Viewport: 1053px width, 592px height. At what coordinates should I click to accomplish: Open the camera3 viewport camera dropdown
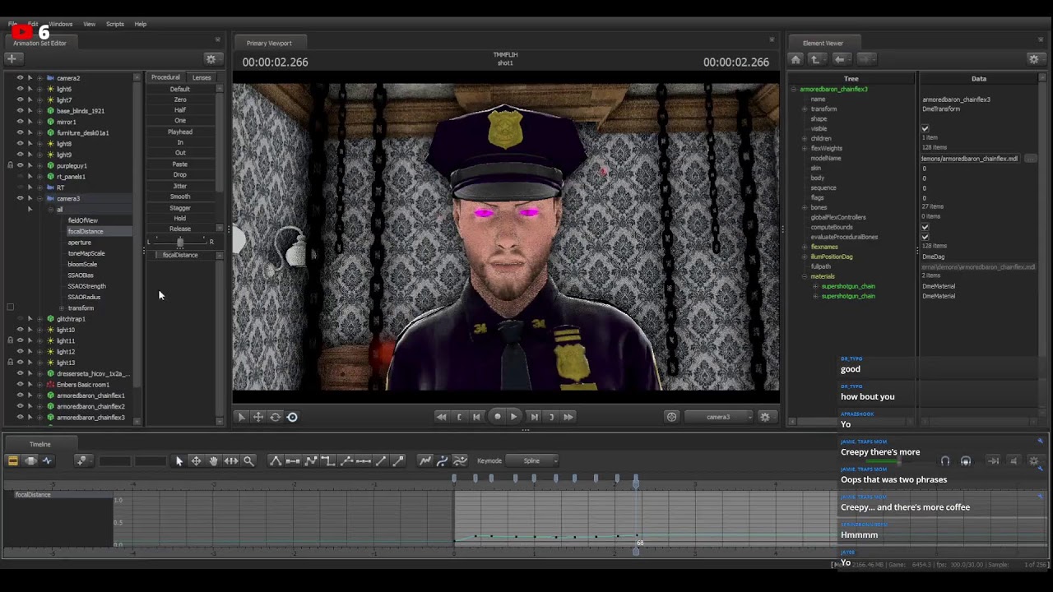(718, 417)
